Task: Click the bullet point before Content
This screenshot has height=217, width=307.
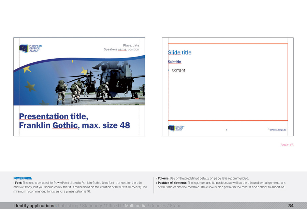Action: pos(169,70)
